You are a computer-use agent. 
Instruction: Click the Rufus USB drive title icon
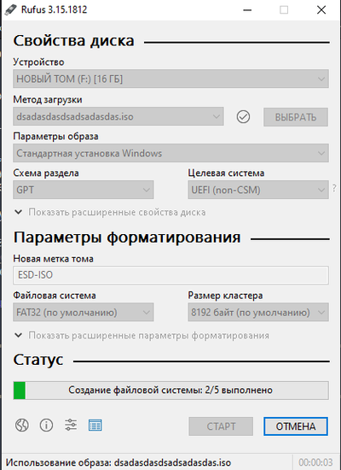point(11,9)
